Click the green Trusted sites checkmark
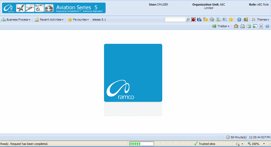This screenshot has width=271, height=147. point(196,144)
